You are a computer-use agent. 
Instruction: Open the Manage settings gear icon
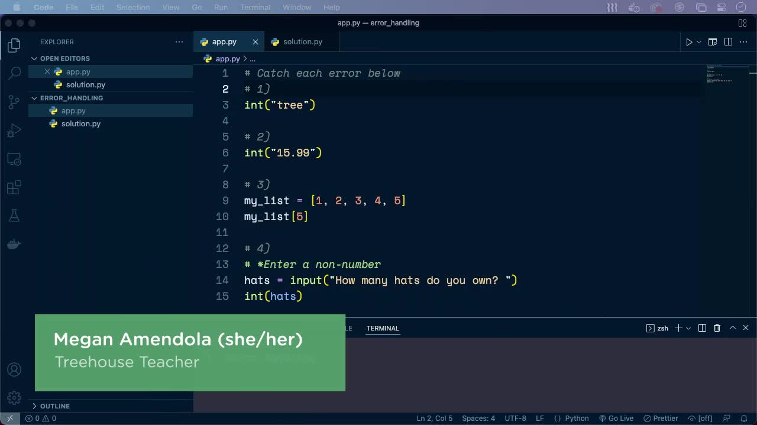point(14,397)
